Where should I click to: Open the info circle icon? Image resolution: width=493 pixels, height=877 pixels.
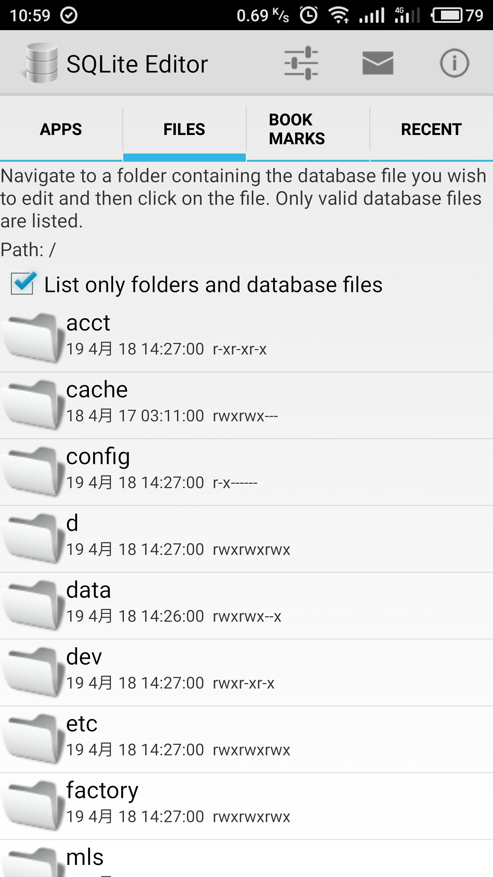tap(454, 63)
